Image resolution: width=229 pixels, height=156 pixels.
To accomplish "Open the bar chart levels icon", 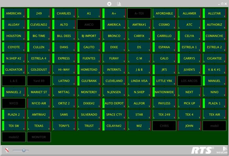I will click(119, 4).
